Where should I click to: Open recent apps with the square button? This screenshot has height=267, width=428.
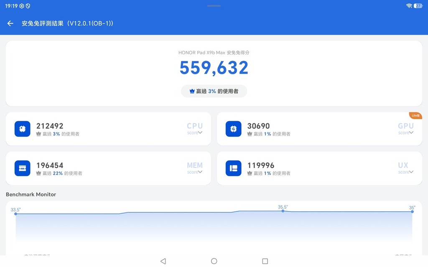point(265,261)
